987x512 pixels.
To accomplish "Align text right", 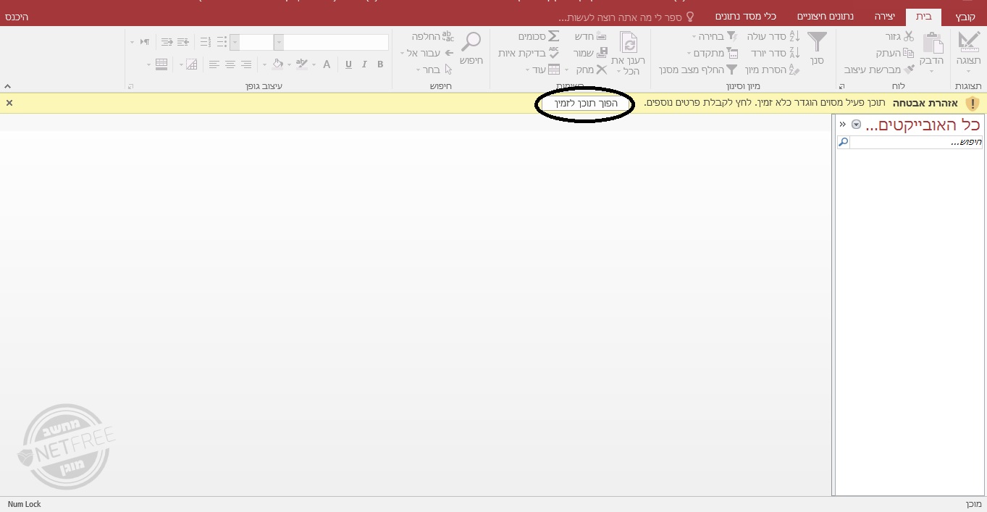I will click(x=246, y=64).
